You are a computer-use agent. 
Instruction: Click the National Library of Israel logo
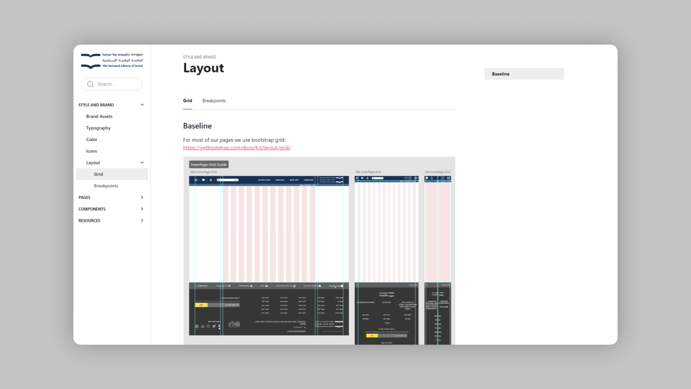pyautogui.click(x=112, y=61)
